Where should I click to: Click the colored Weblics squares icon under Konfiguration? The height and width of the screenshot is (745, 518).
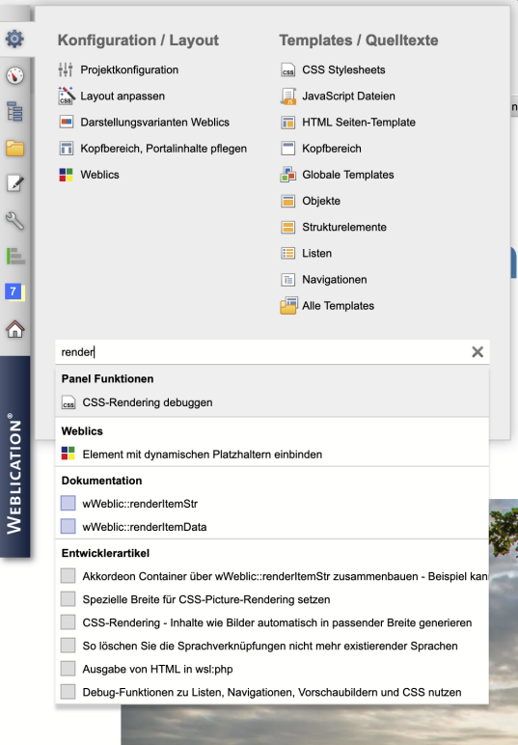pyautogui.click(x=66, y=175)
